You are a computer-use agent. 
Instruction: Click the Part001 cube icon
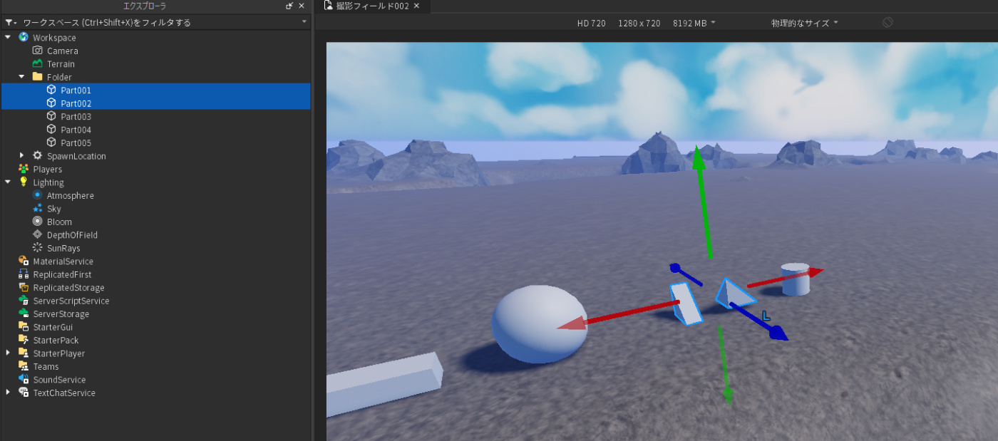pos(51,90)
